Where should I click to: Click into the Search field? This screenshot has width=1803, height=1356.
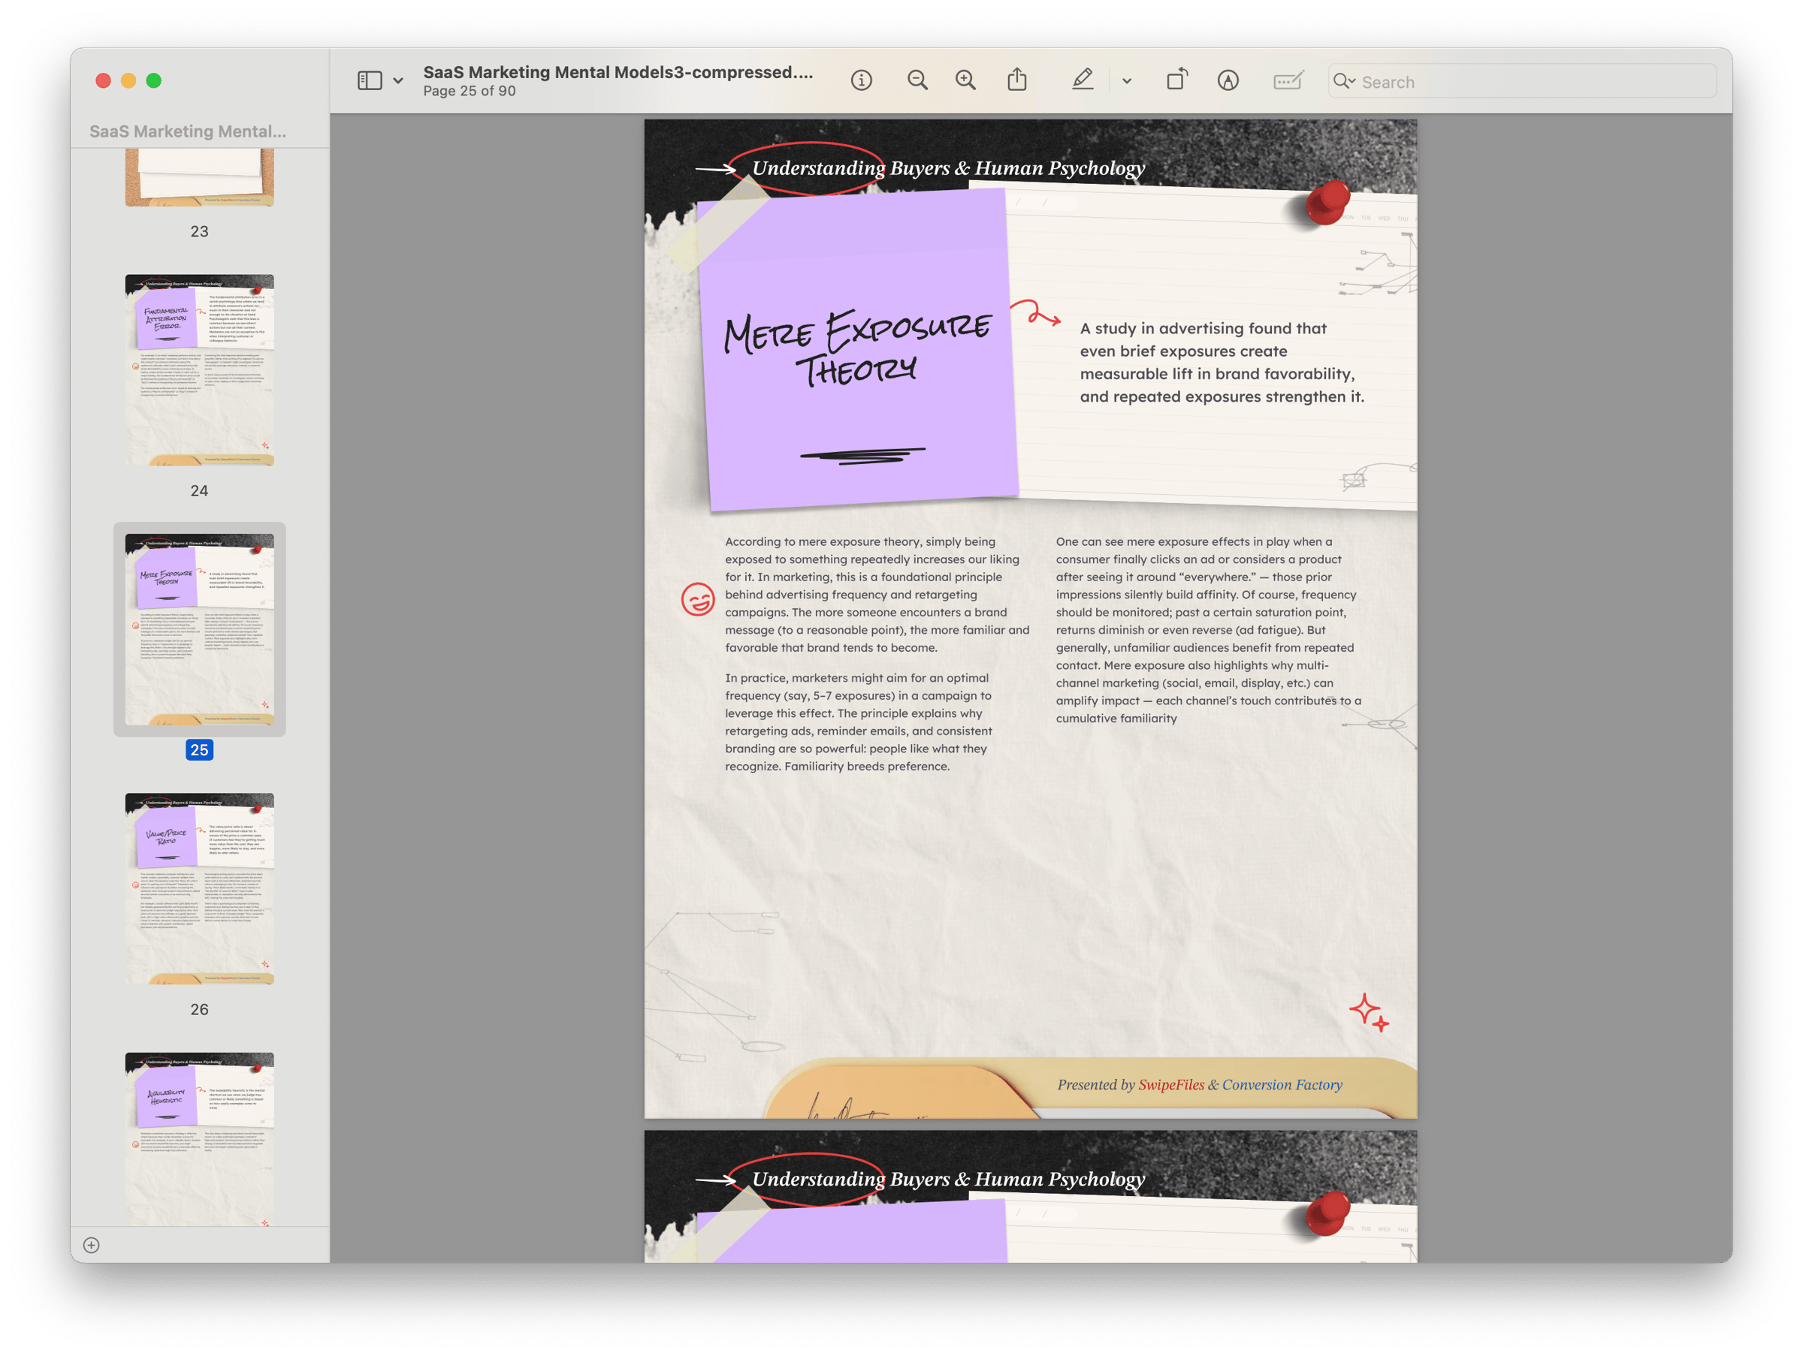pyautogui.click(x=1533, y=81)
